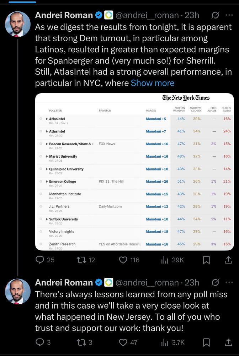Retweet the second post with 3 reposts
The height and width of the screenshot is (356, 239).
point(85,342)
